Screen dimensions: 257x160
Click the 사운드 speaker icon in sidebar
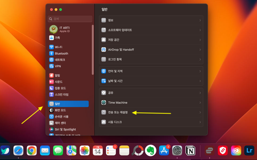coord(51,82)
